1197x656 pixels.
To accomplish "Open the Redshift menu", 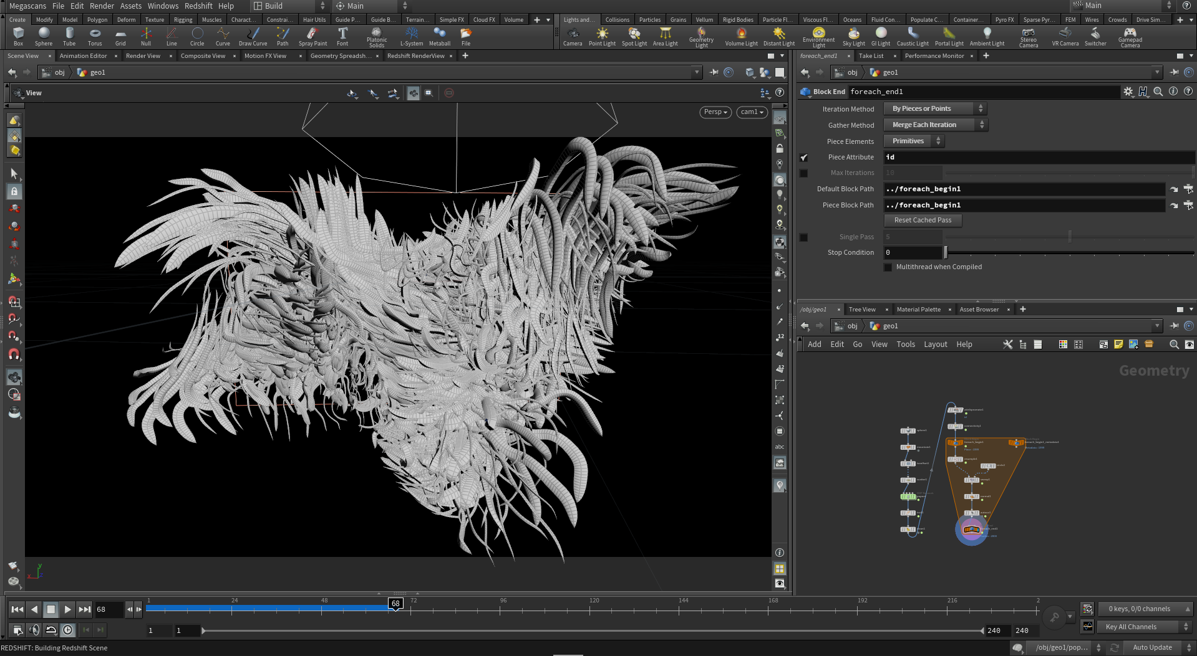I will pos(198,6).
